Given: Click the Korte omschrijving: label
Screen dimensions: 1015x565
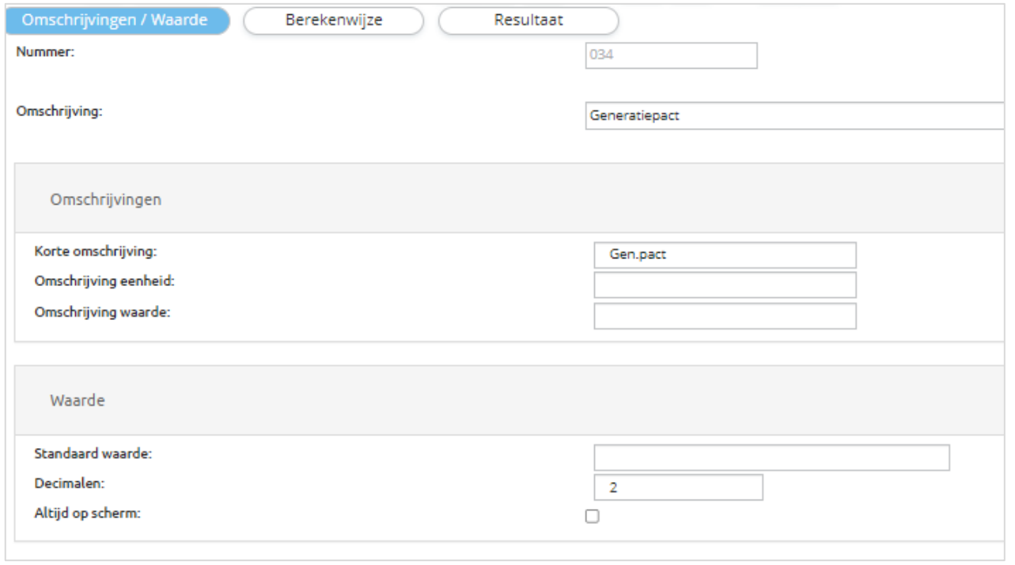Looking at the screenshot, I should pos(96,252).
